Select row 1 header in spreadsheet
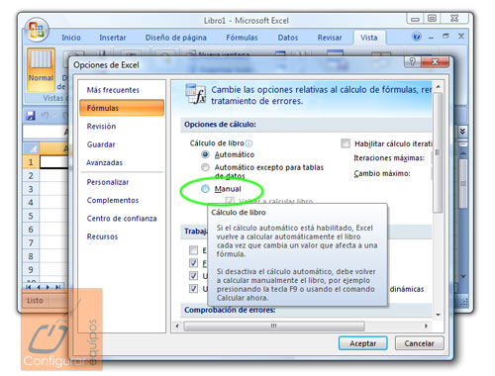The image size is (495, 376). click(31, 162)
